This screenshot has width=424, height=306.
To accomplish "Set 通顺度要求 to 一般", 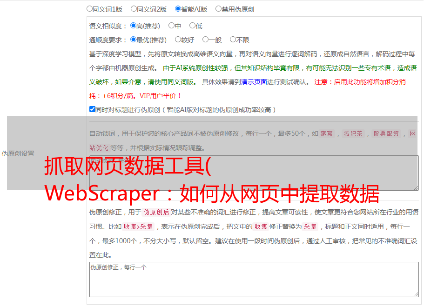I will 205,40.
